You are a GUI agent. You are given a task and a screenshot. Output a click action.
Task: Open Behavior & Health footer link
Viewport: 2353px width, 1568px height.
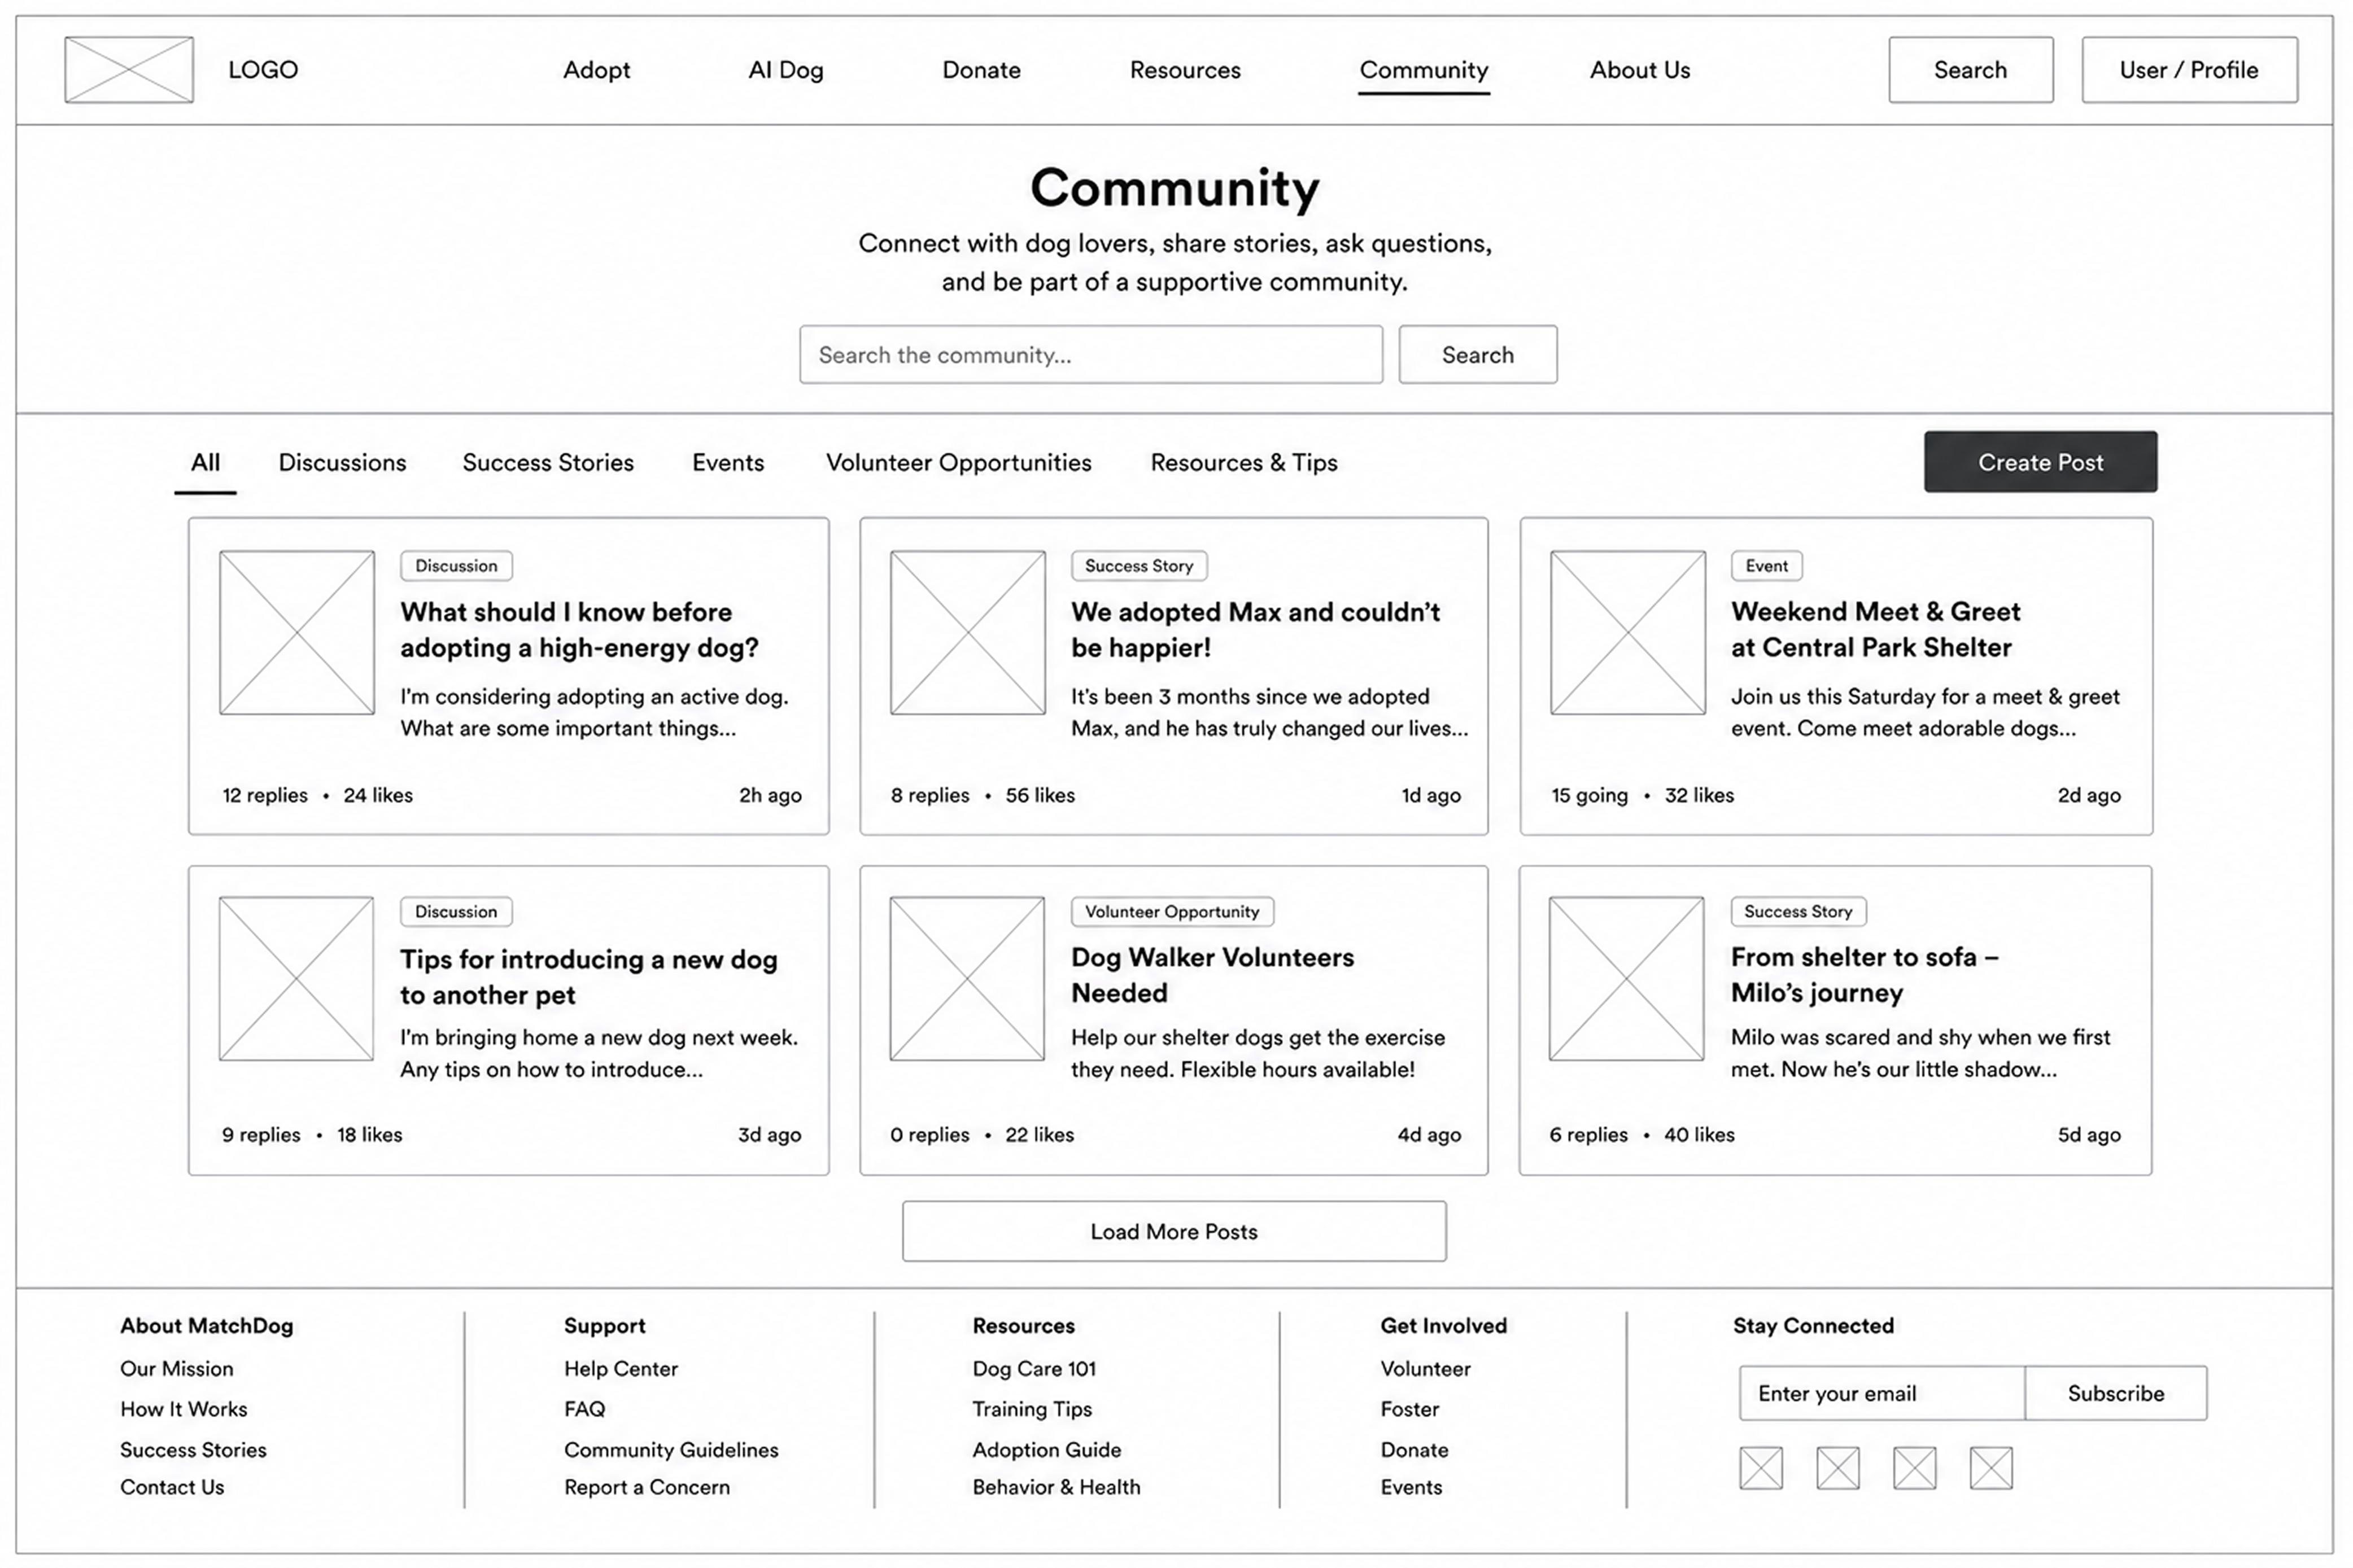pyautogui.click(x=1057, y=1488)
